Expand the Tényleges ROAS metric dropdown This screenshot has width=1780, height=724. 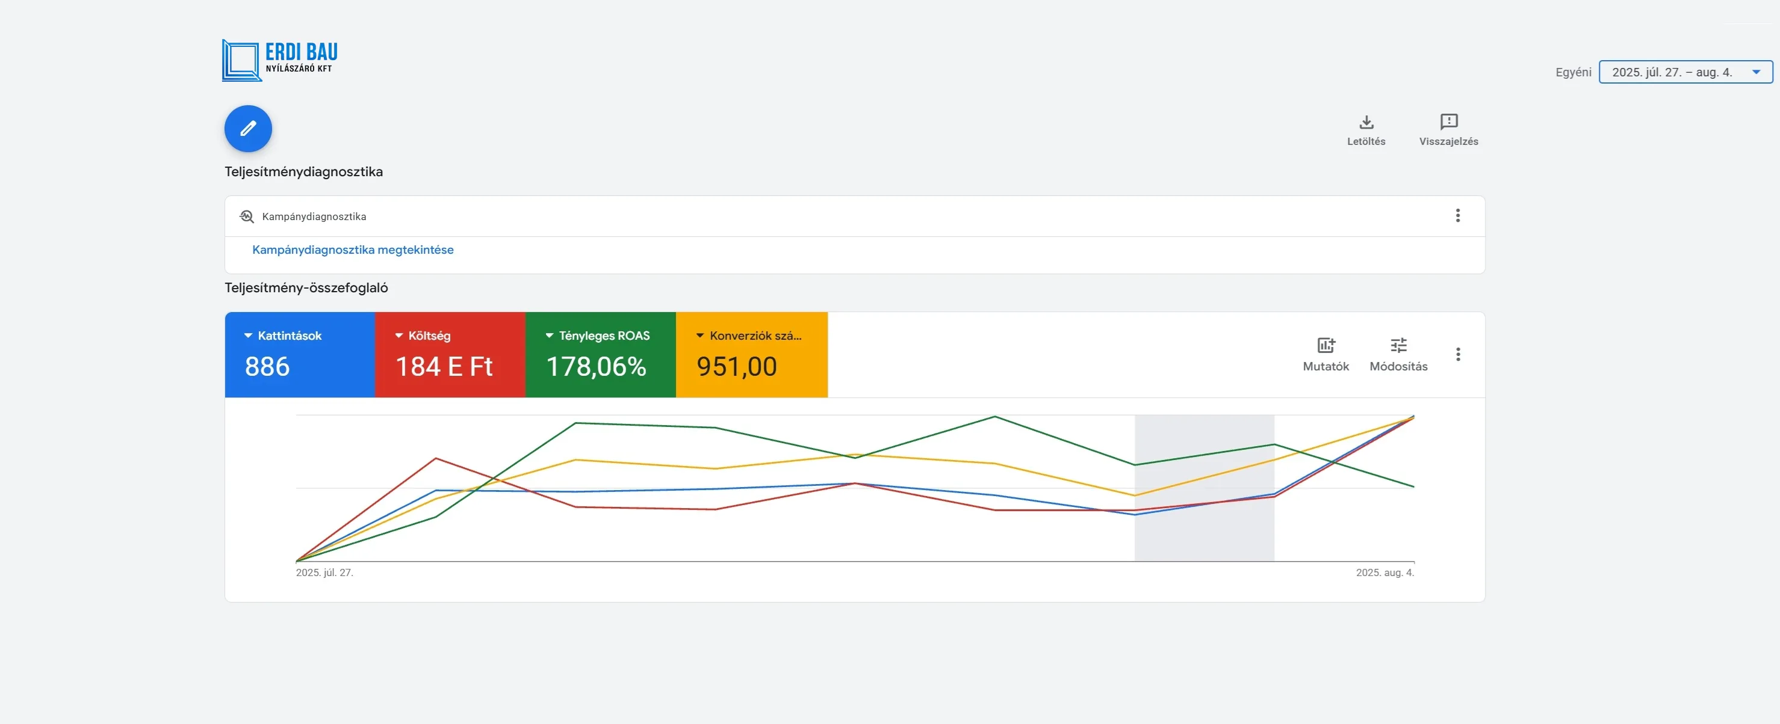click(x=550, y=336)
